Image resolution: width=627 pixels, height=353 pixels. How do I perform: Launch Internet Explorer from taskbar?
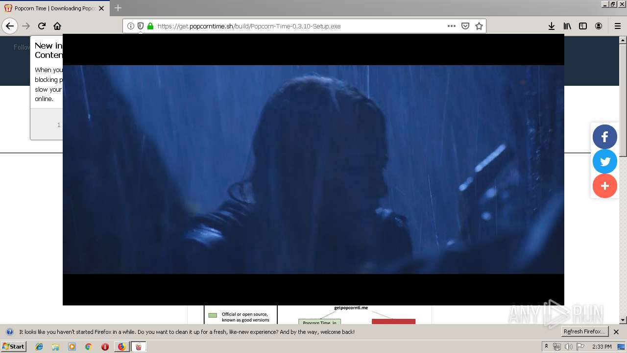(x=39, y=347)
